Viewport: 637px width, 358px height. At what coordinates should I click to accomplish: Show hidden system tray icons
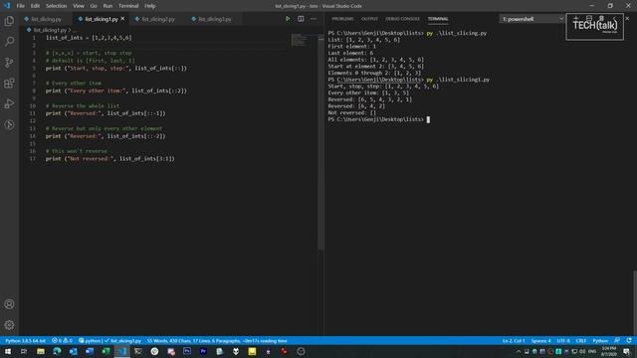pyautogui.click(x=518, y=351)
